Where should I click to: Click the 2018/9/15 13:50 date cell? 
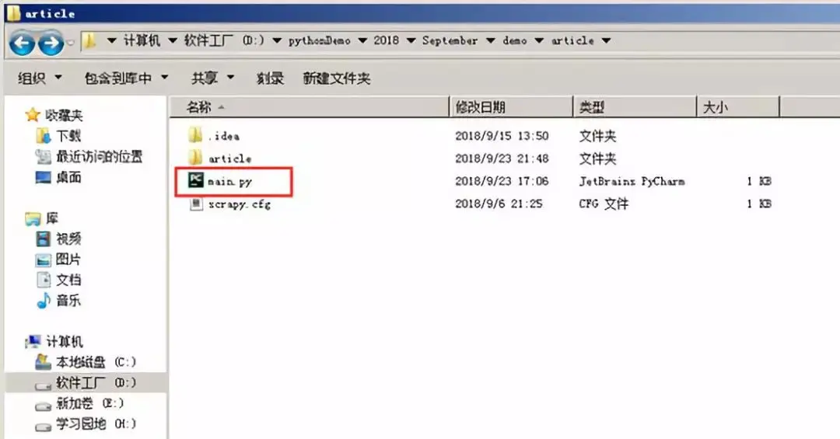(502, 136)
